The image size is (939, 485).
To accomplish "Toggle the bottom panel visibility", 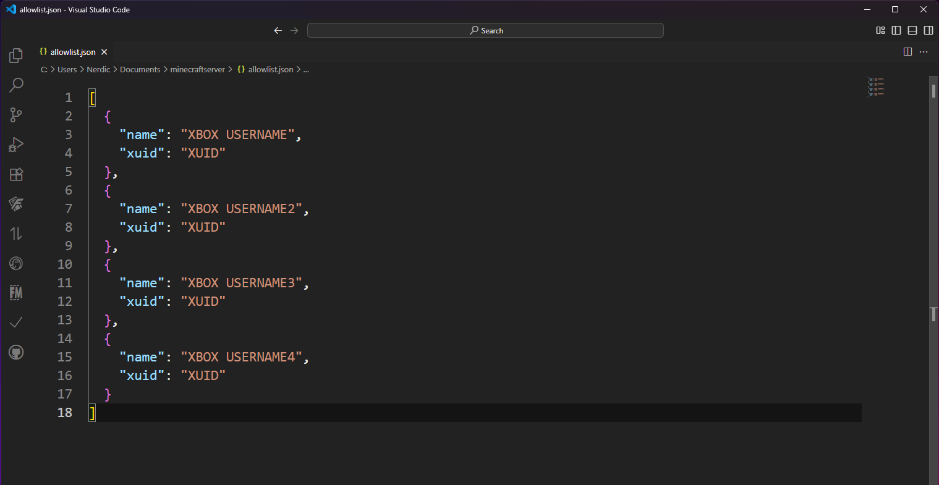I will coord(912,30).
